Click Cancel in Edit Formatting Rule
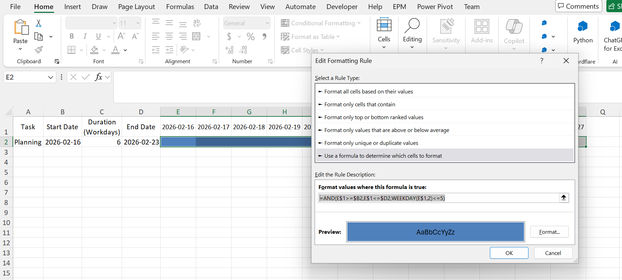This screenshot has height=280, width=622. pos(553,253)
